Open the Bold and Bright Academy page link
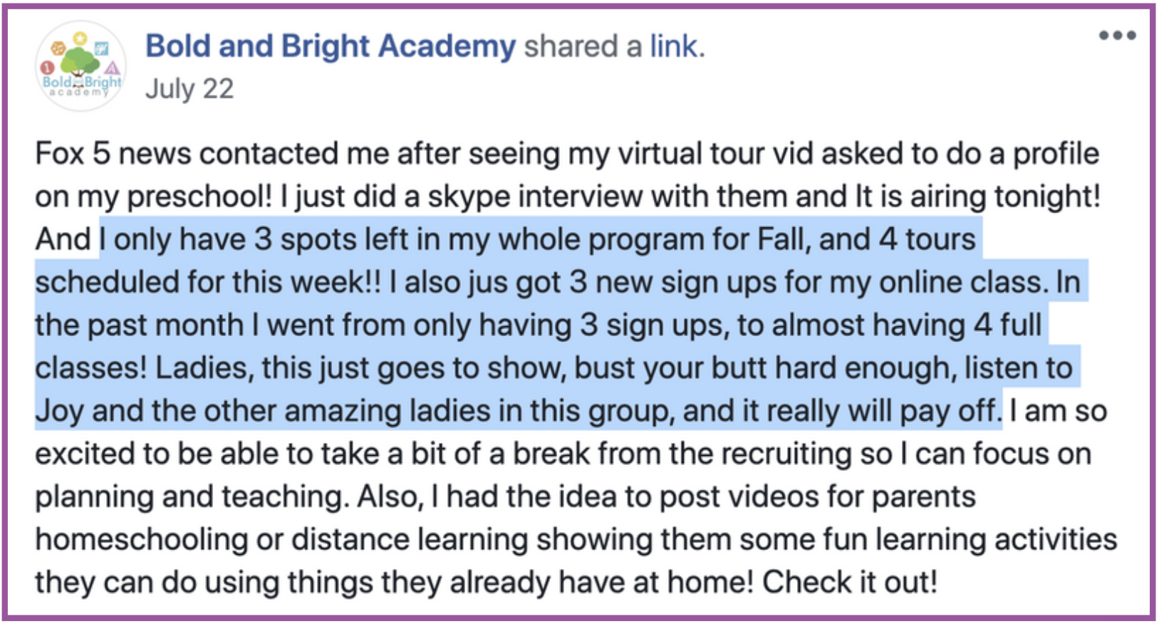Image resolution: width=1159 pixels, height=624 pixels. [331, 46]
